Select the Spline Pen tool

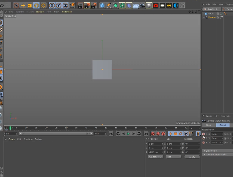(x=109, y=6)
